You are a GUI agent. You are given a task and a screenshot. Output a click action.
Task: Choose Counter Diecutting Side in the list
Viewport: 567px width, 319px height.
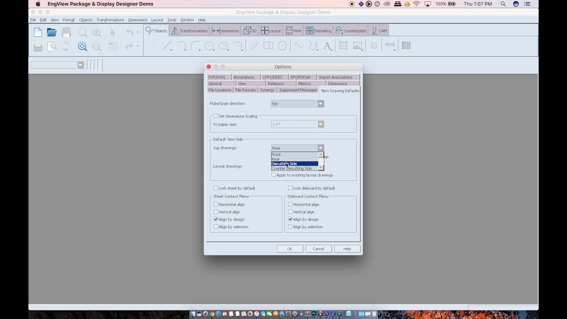click(x=295, y=168)
